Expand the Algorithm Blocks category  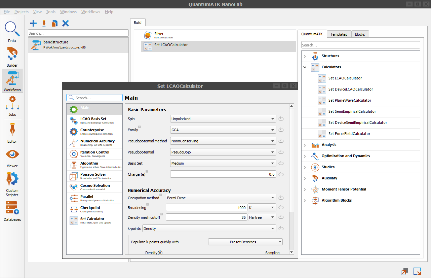(305, 201)
